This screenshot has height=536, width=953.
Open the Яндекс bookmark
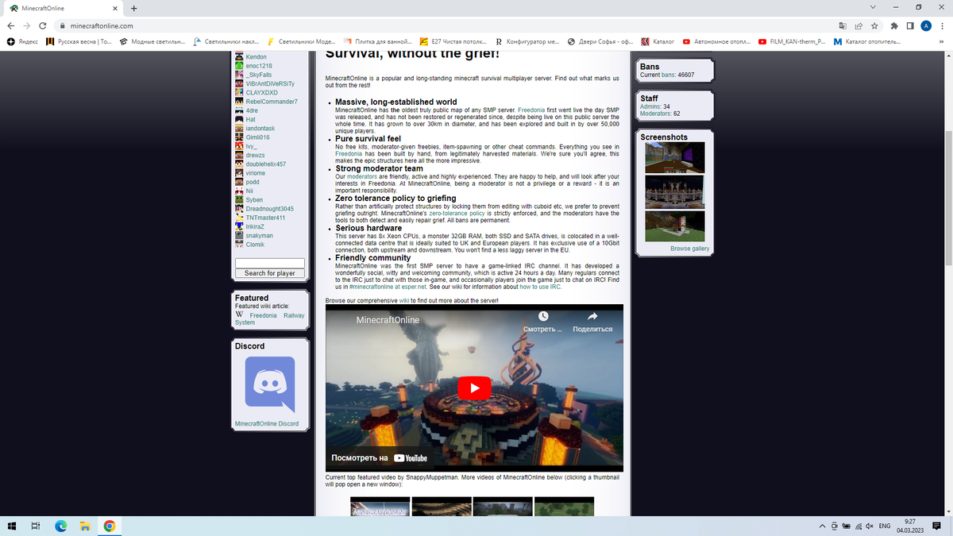click(22, 41)
